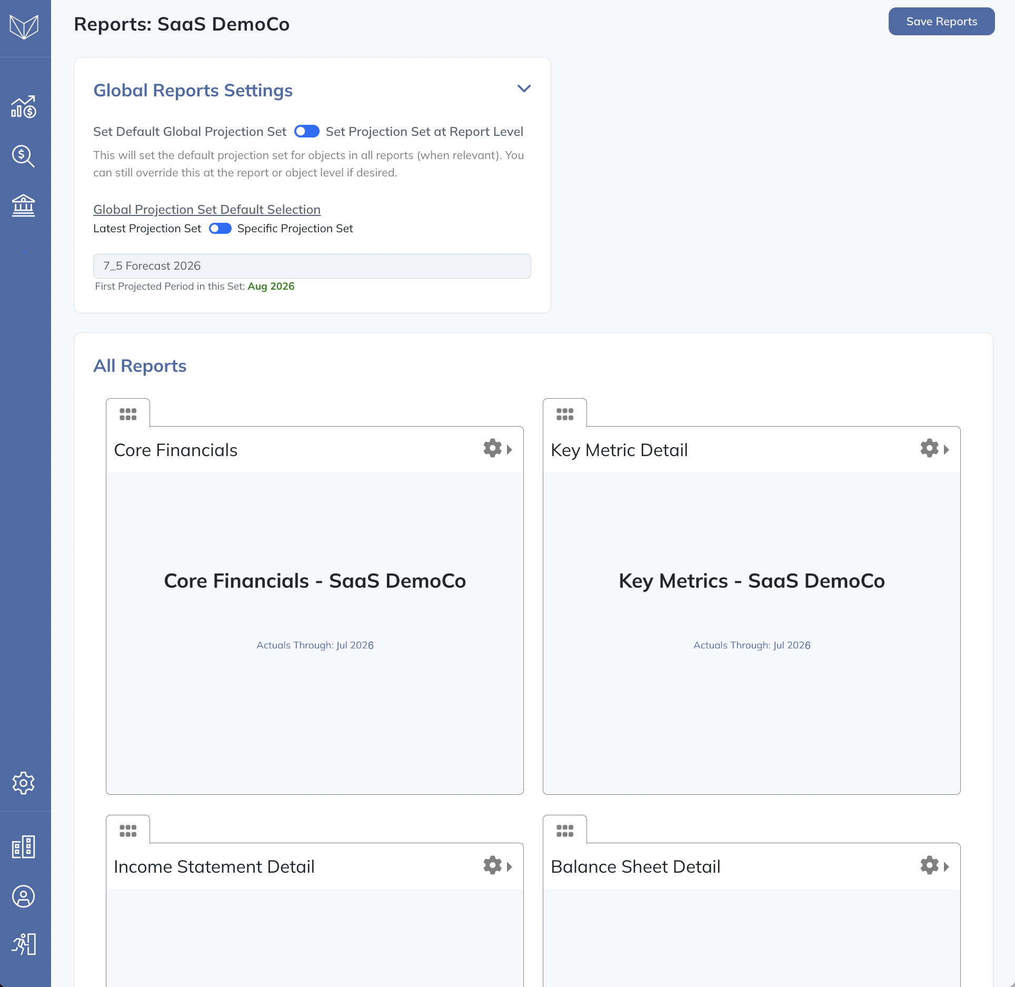
Task: Click the All Reports heading
Action: (140, 366)
